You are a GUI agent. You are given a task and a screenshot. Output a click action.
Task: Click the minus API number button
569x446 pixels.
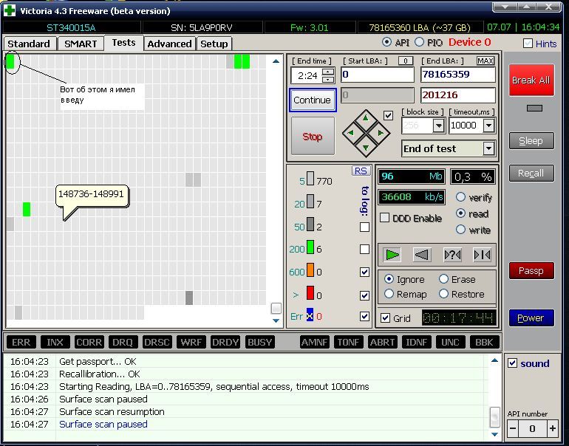coord(513,428)
